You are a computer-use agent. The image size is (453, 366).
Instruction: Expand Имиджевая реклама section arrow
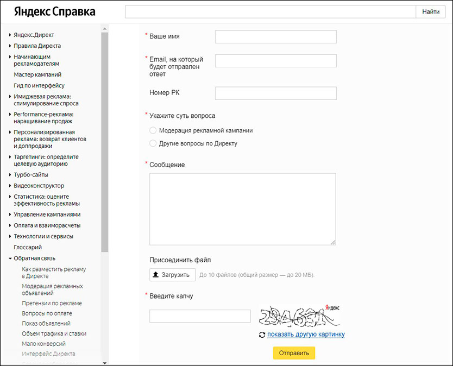coord(10,97)
